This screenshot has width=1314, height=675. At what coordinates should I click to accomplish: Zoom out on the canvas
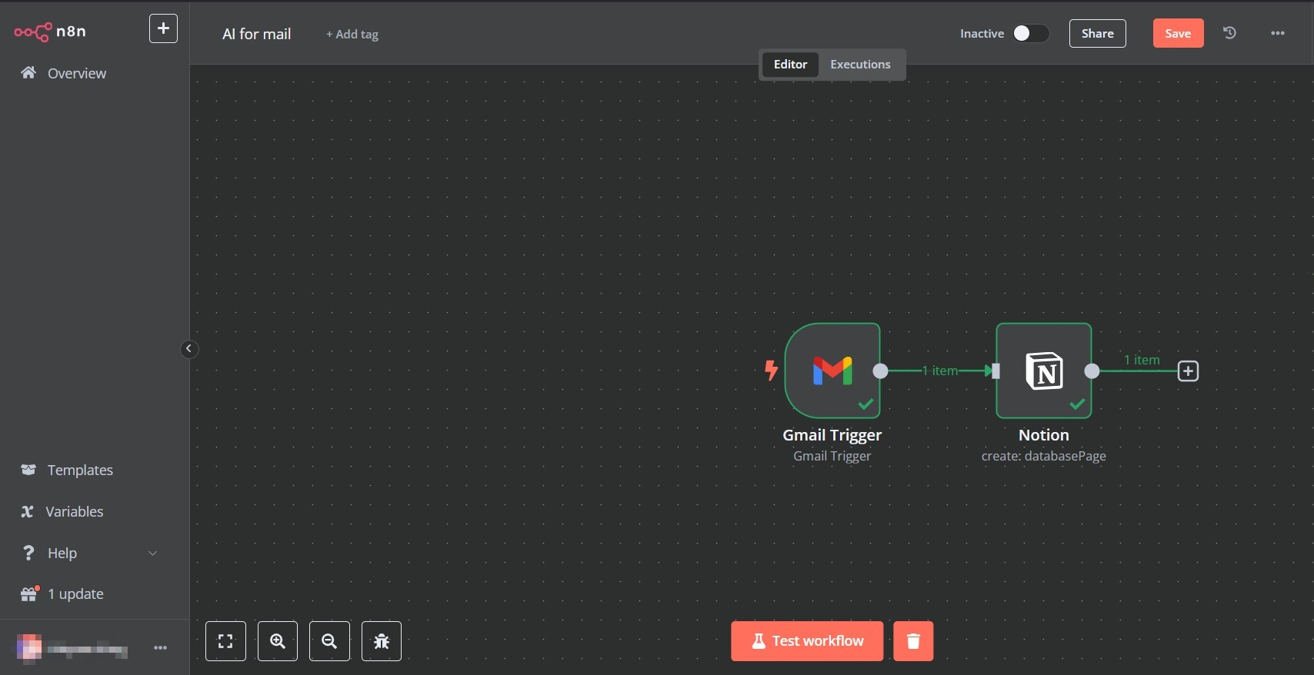click(x=329, y=641)
